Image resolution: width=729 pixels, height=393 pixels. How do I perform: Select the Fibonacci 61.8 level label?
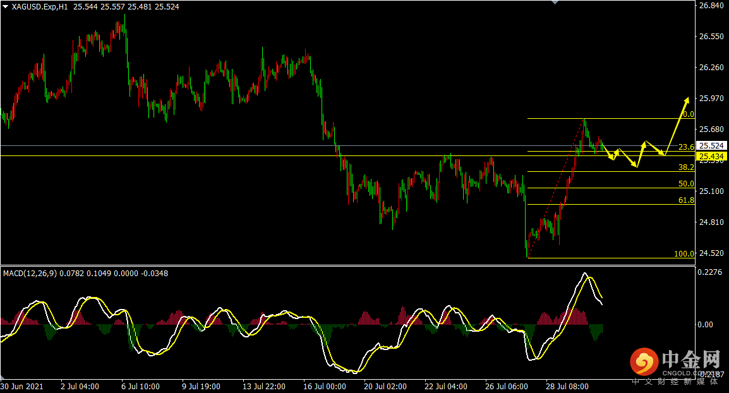click(x=686, y=200)
